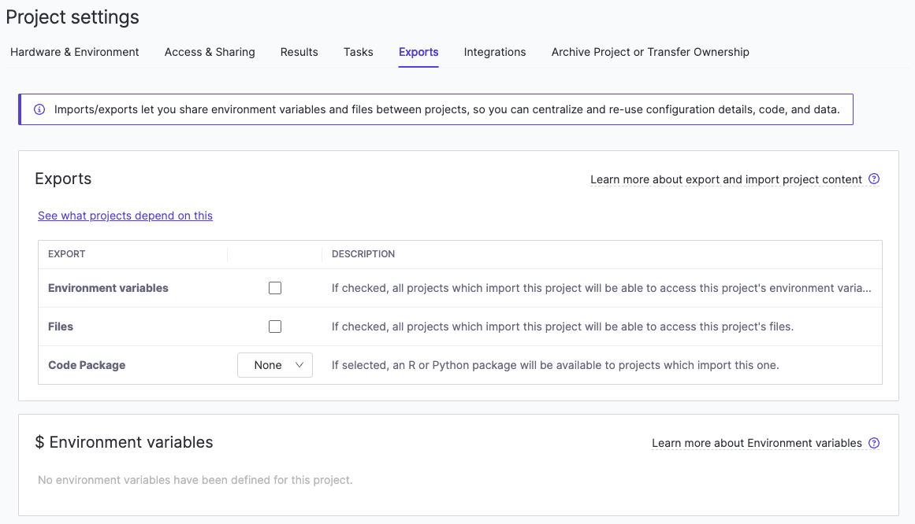Open Learn more about Environment variables link
The width and height of the screenshot is (915, 524).
click(x=757, y=443)
